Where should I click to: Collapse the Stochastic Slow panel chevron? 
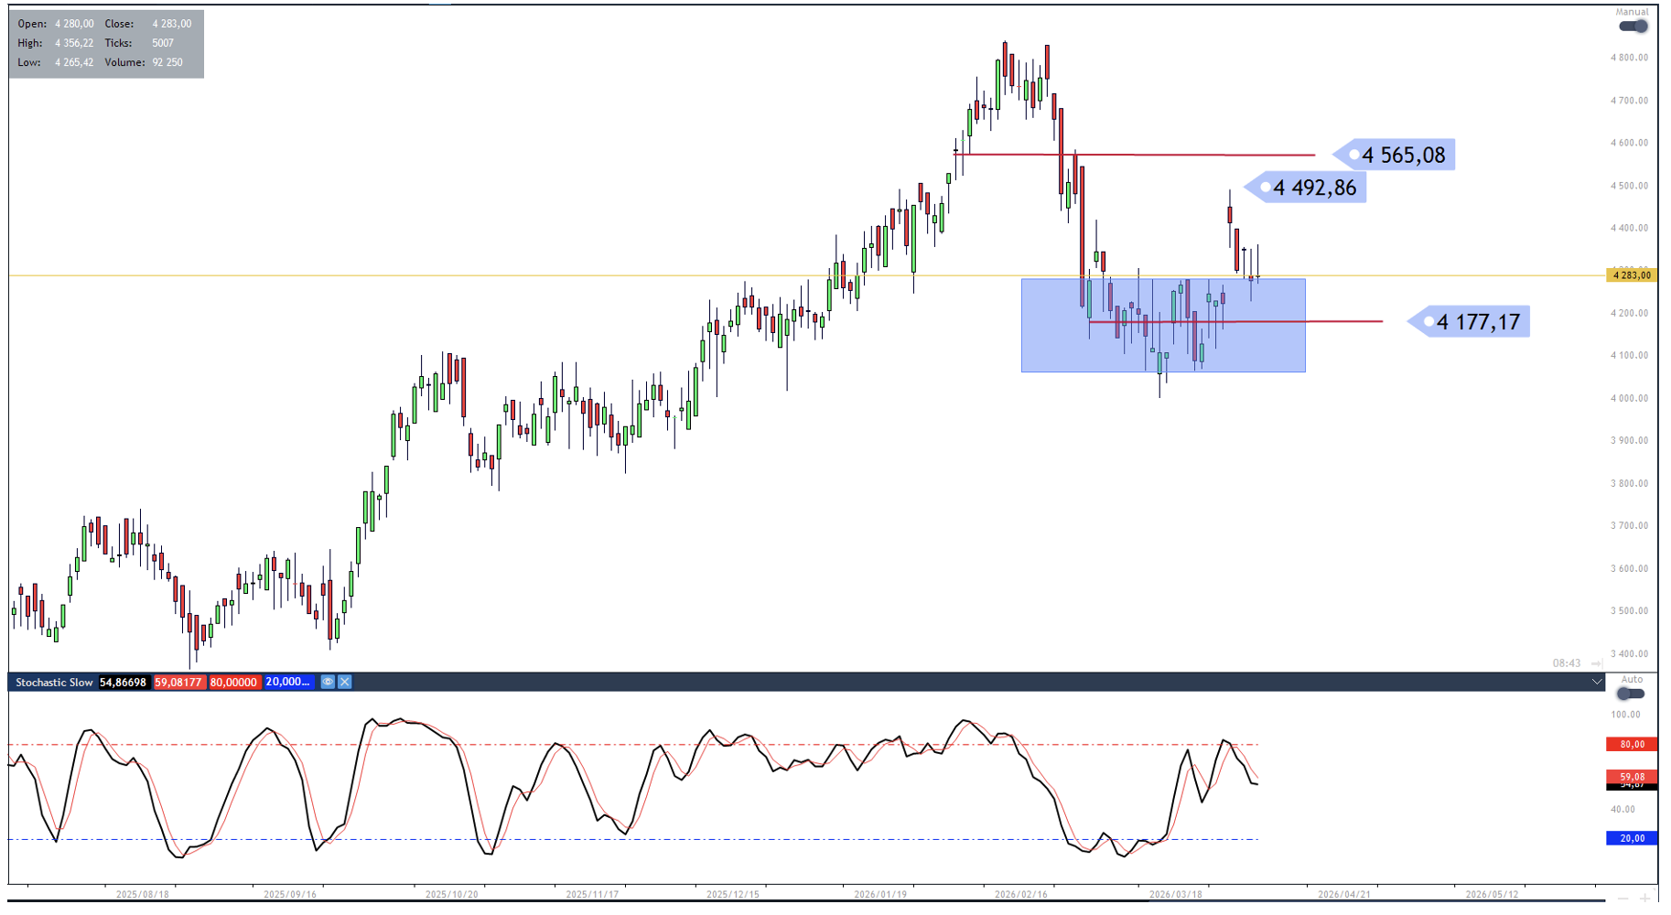[1597, 682]
